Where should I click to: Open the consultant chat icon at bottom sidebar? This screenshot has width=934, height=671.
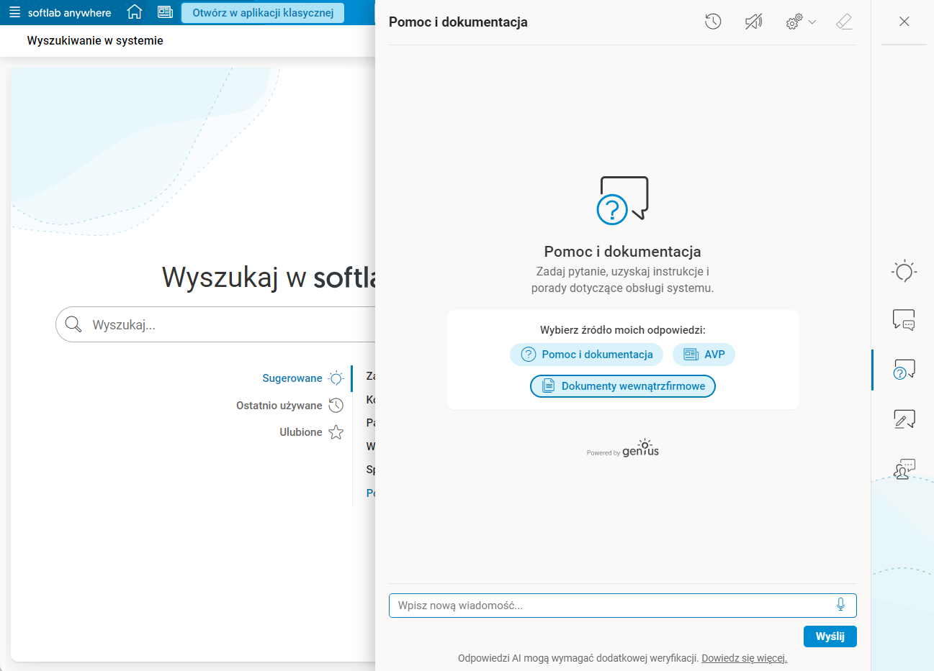(904, 469)
